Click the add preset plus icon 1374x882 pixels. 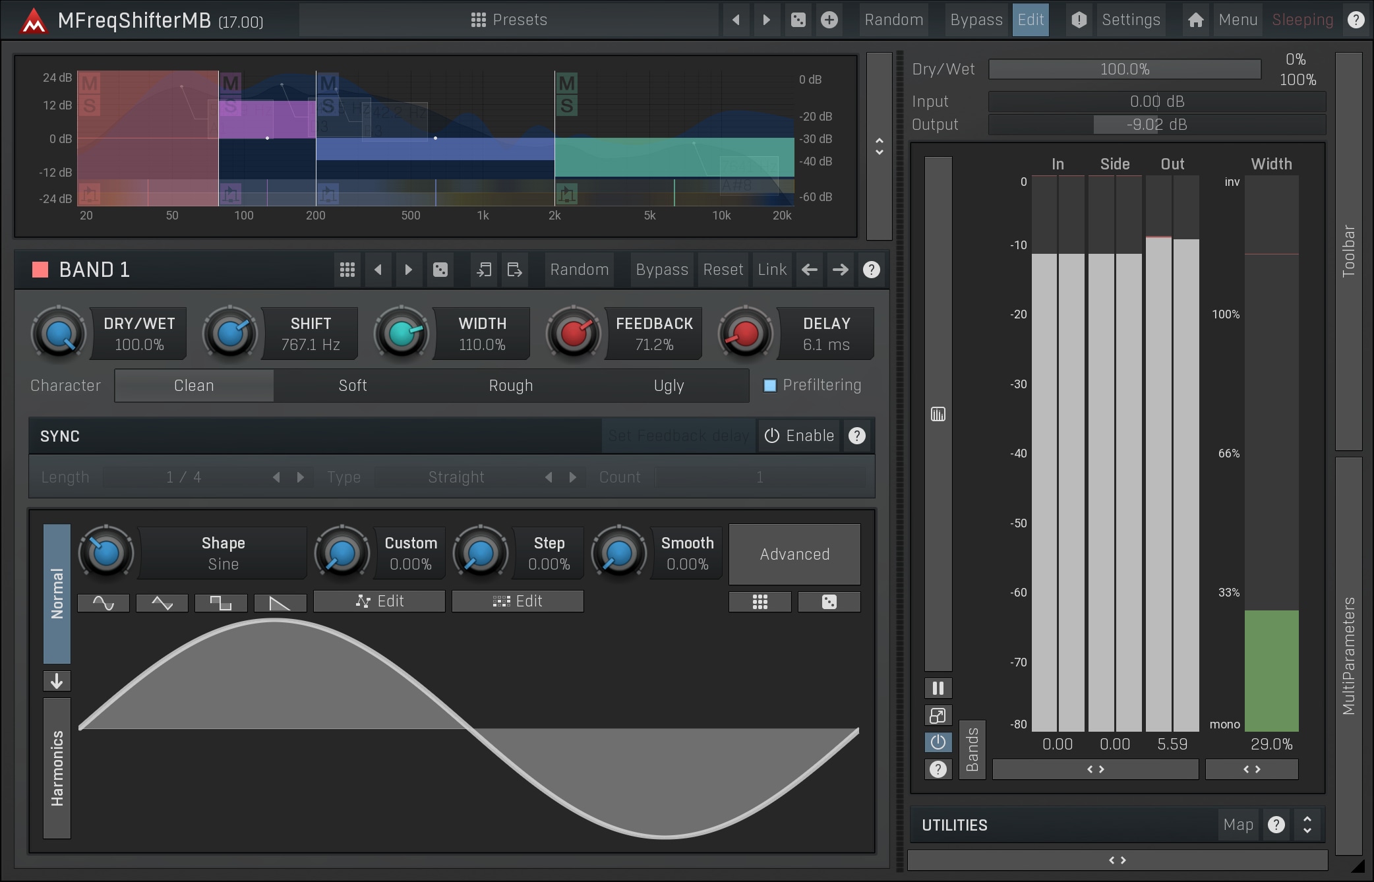(829, 20)
